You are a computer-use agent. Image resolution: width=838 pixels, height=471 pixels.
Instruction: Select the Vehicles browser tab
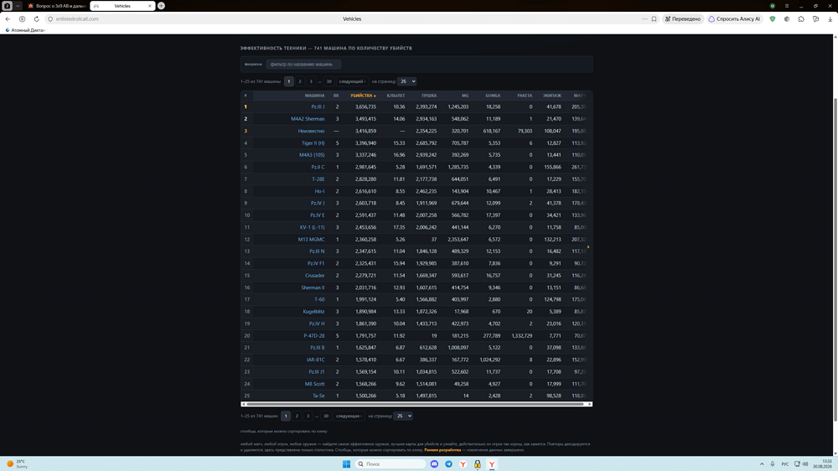point(122,6)
